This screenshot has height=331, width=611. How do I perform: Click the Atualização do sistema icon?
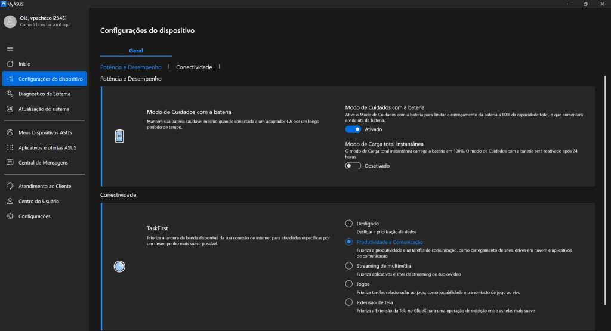pyautogui.click(x=10, y=109)
